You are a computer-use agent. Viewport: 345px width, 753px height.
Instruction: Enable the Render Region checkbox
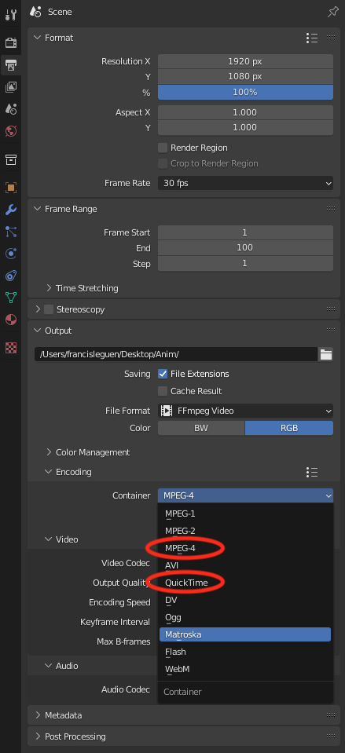163,148
